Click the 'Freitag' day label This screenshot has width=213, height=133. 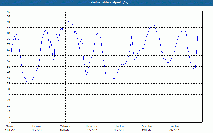tap(120, 126)
